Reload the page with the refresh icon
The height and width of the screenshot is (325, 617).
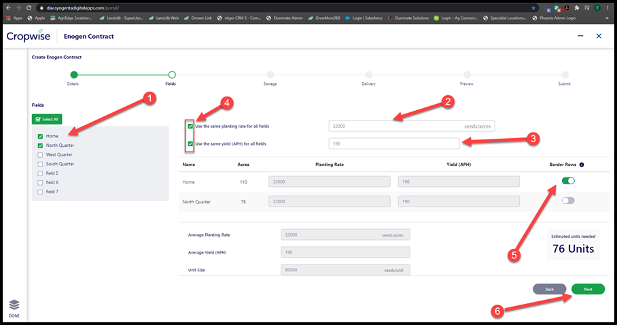(x=29, y=8)
